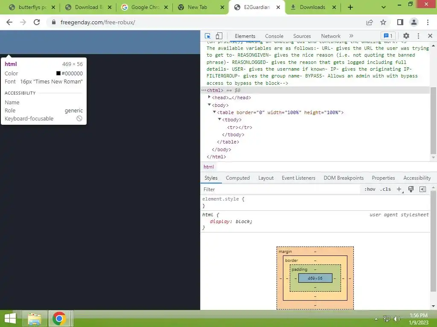Viewport: 437px width, 327px height.
Task: Open Chrome three-dot menu
Action: click(428, 22)
